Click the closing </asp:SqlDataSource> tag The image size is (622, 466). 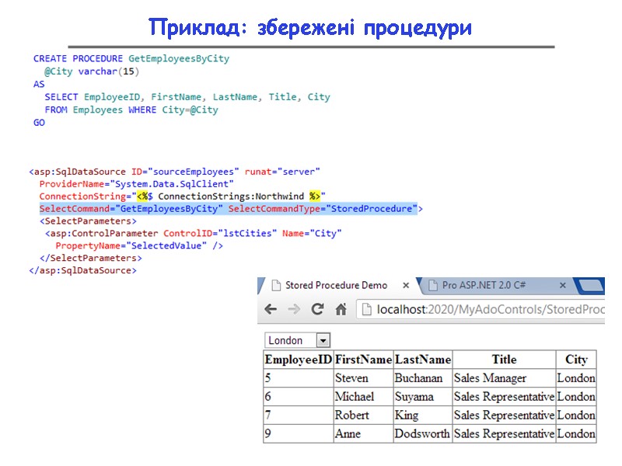[x=83, y=270]
